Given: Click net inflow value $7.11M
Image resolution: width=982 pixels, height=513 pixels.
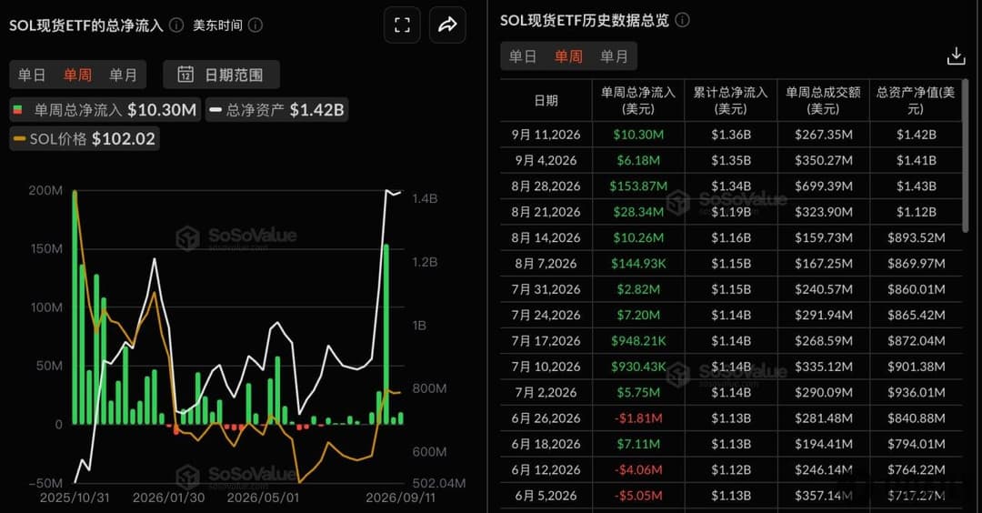Looking at the screenshot, I should 638,444.
